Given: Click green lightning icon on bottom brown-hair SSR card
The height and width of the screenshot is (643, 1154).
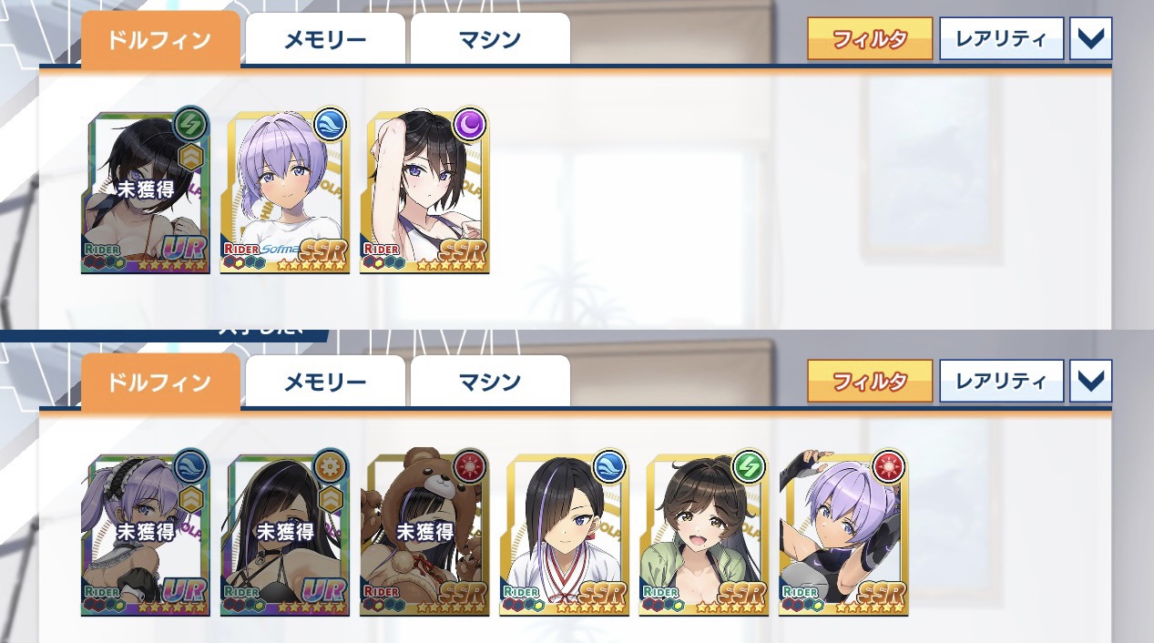Looking at the screenshot, I should [x=751, y=466].
